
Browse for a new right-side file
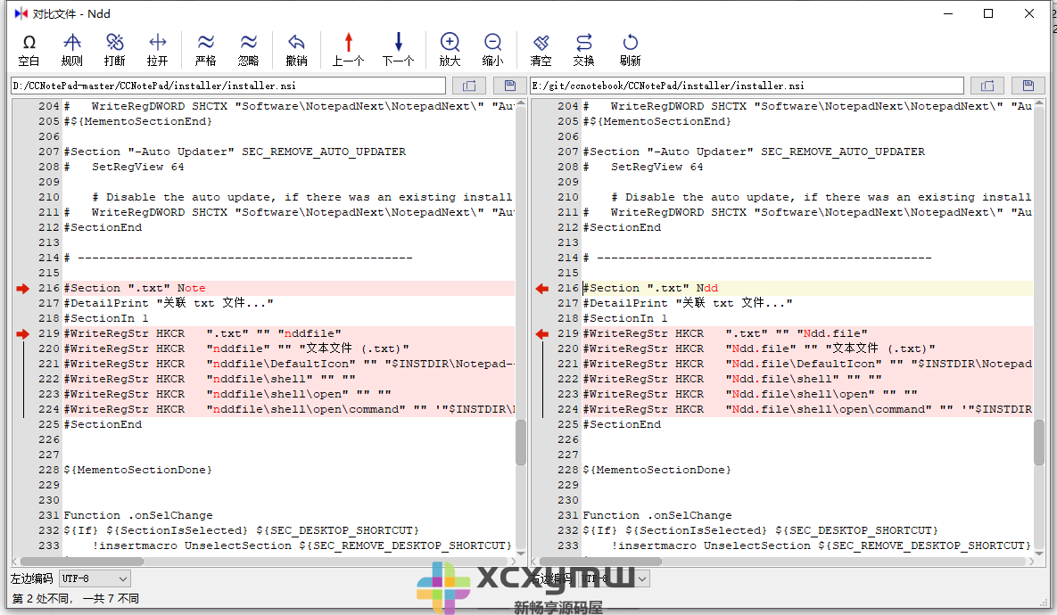click(987, 85)
